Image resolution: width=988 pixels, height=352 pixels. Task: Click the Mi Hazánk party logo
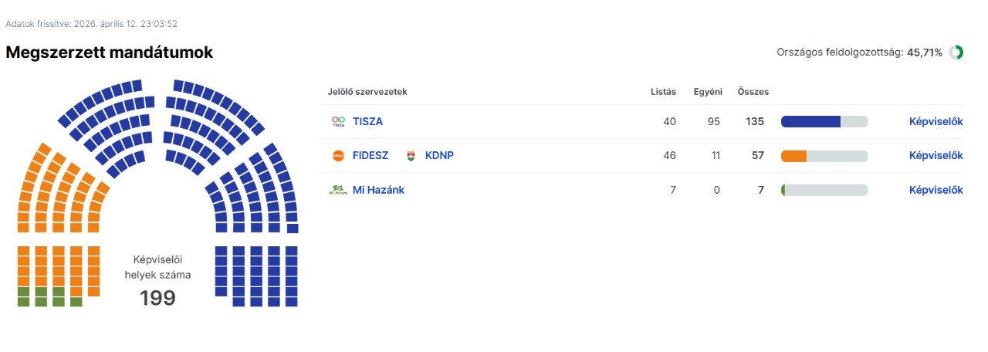pyautogui.click(x=337, y=190)
